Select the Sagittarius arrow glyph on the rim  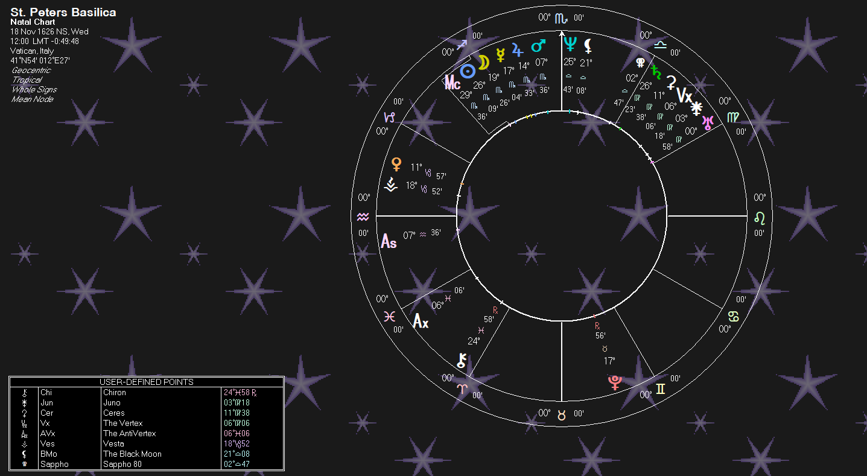[x=463, y=44]
